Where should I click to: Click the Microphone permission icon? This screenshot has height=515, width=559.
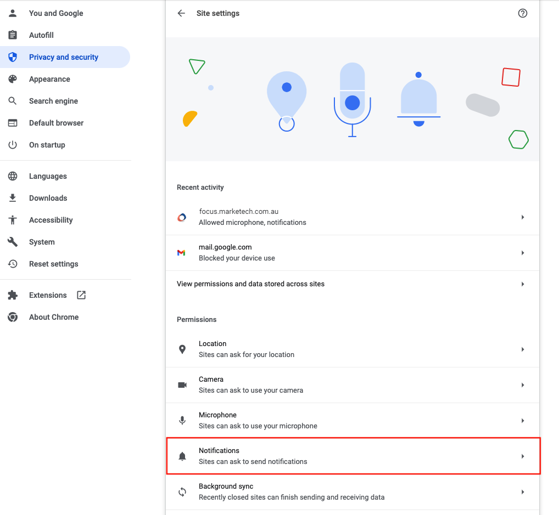[x=182, y=421]
